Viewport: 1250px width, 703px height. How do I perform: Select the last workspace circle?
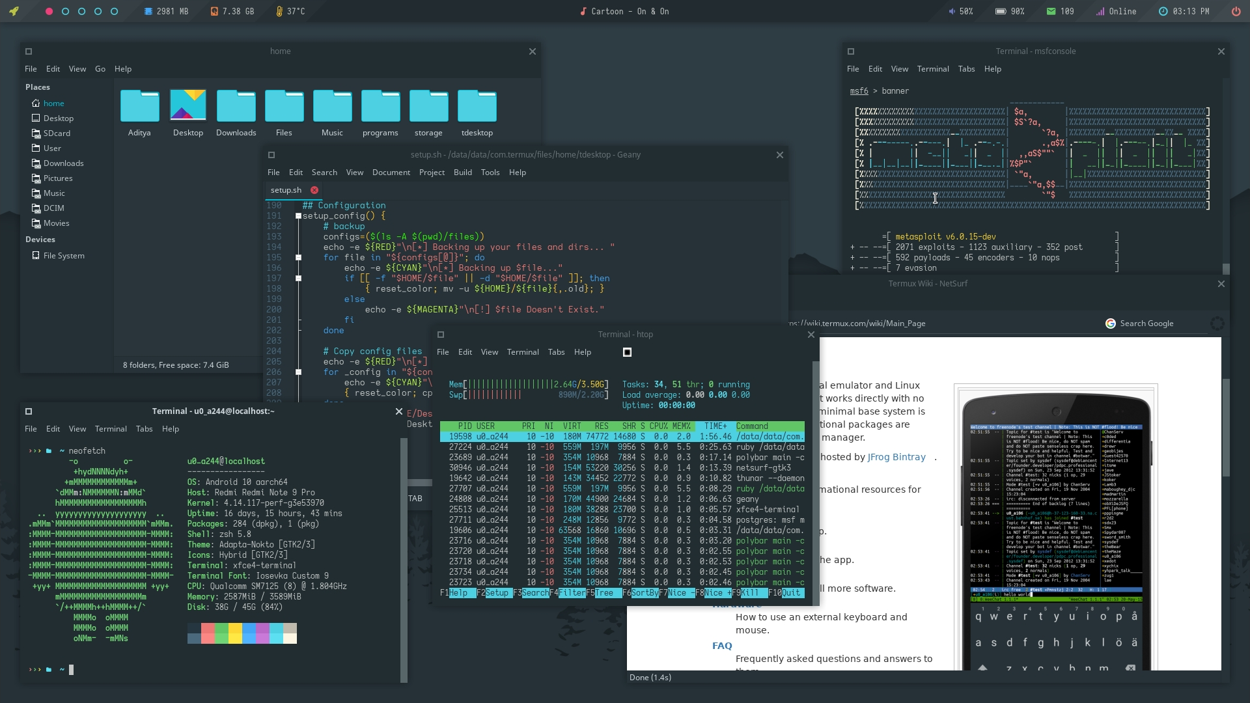pyautogui.click(x=114, y=11)
